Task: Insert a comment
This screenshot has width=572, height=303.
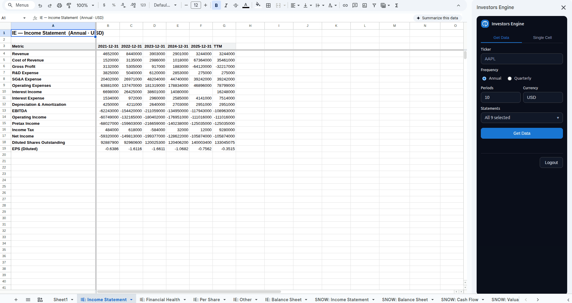Action: pos(355,5)
